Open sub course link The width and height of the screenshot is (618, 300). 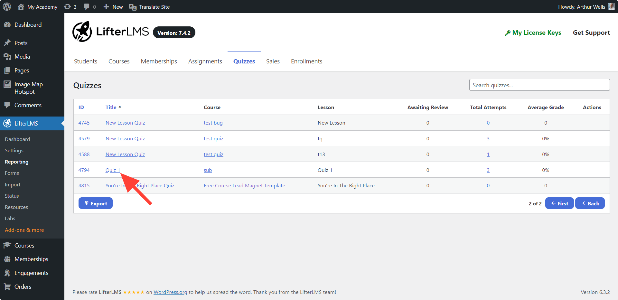click(x=208, y=170)
